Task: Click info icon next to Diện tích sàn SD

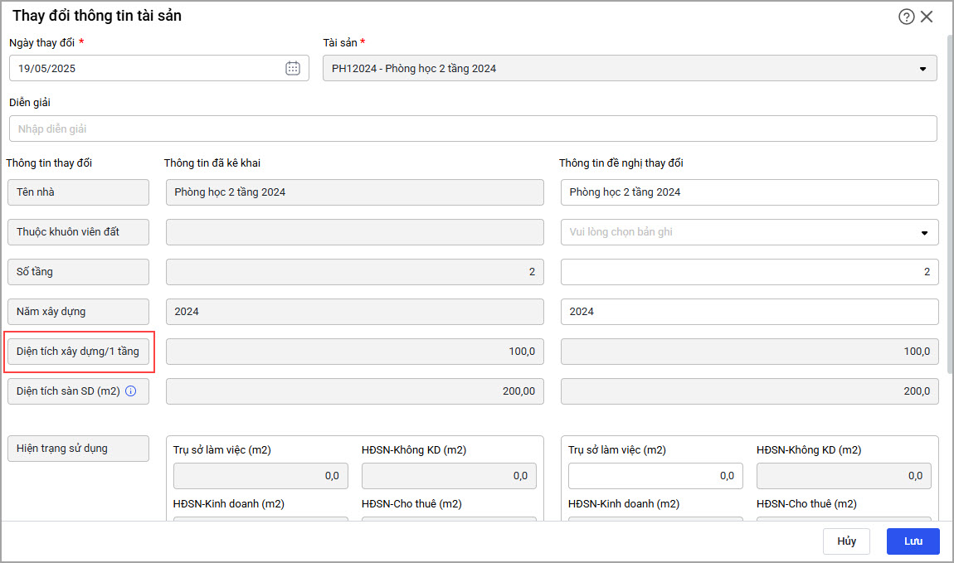Action: [130, 391]
